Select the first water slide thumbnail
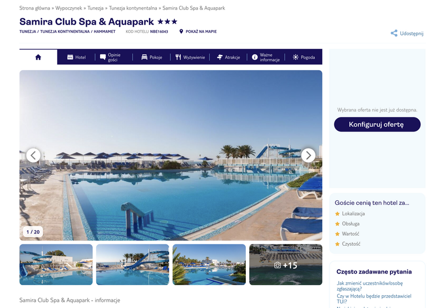 click(x=56, y=265)
